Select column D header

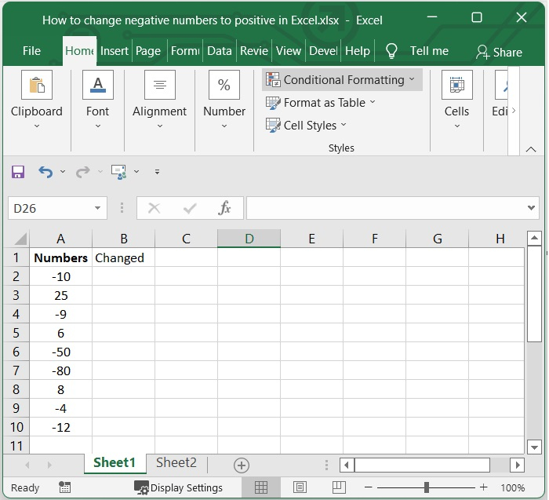(x=249, y=239)
